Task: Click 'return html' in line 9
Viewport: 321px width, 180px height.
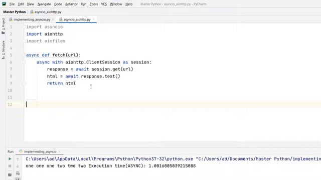Action: click(61, 83)
